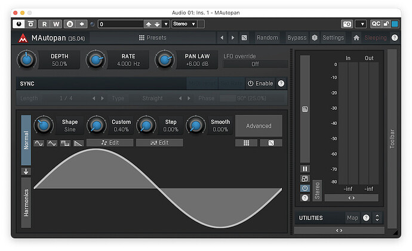Click the Edit button under Custom

point(110,142)
